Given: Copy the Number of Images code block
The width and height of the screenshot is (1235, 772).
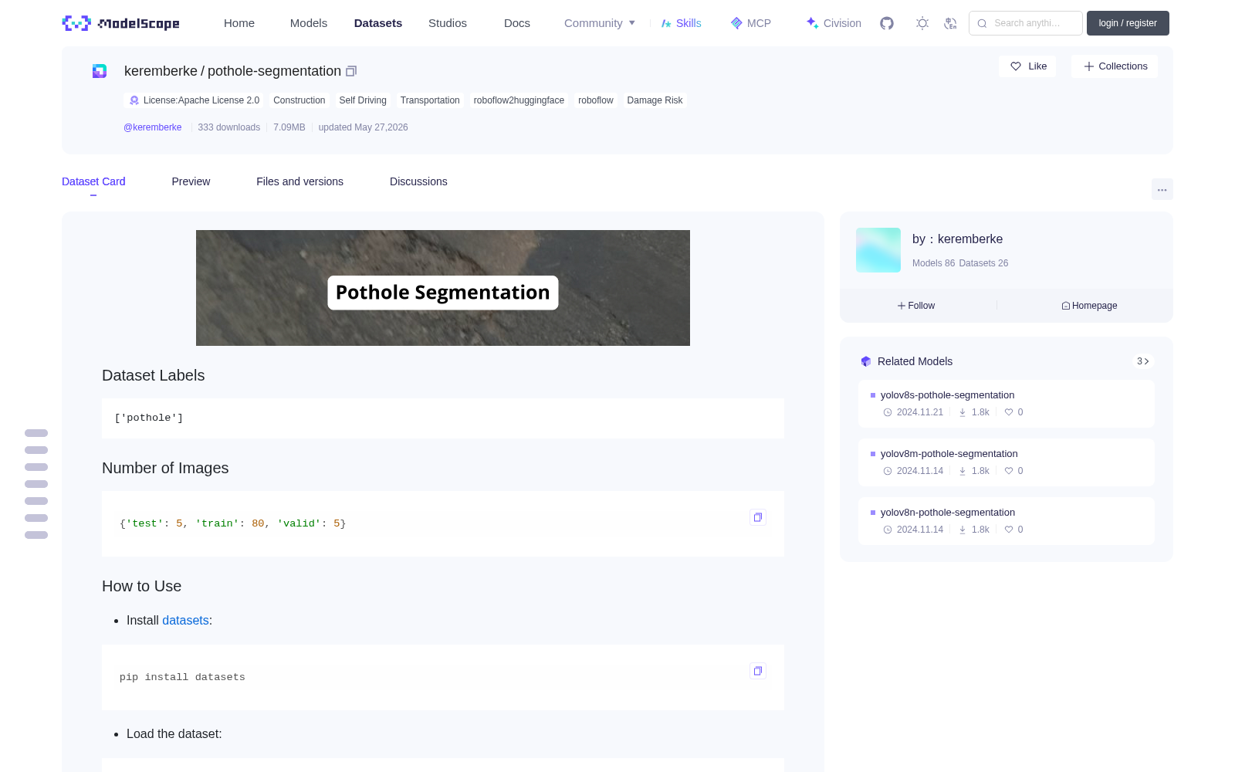Looking at the screenshot, I should coord(758,517).
